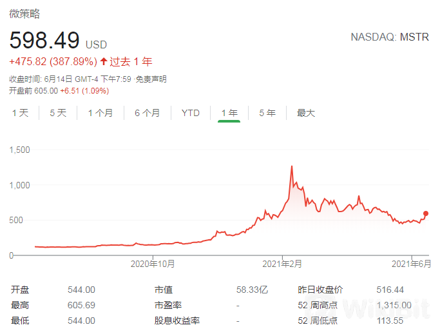
Task: Click the 1,500 y-axis label
Action: pos(19,150)
